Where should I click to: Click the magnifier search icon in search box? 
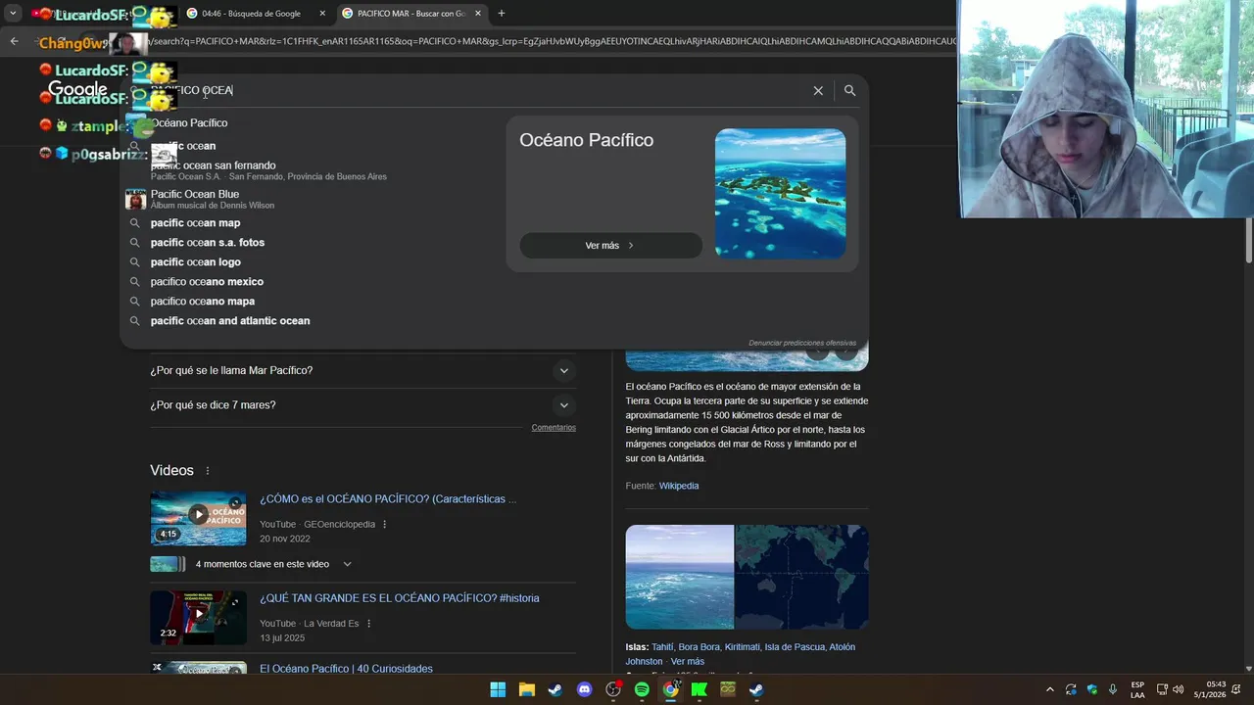pos(849,90)
